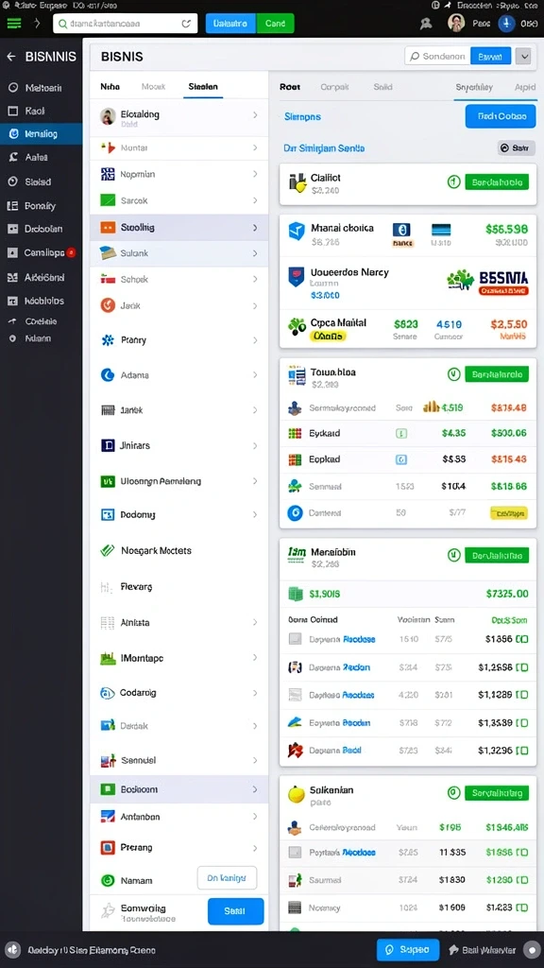
Task: Click the Solkanian yellow coin icon
Action: [x=296, y=794]
